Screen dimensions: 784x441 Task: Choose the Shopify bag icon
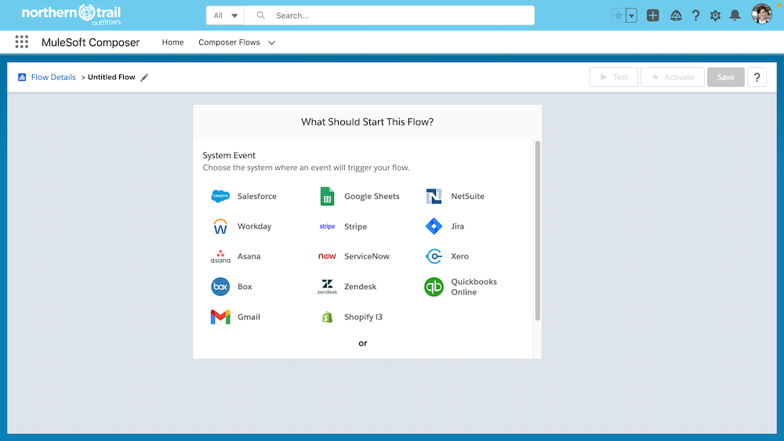click(327, 317)
